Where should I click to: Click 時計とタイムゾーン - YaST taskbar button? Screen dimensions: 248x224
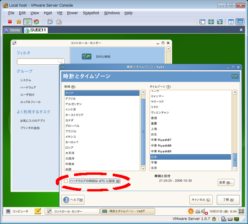click(127, 211)
